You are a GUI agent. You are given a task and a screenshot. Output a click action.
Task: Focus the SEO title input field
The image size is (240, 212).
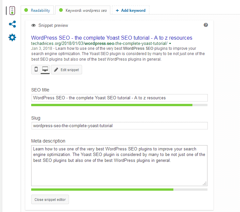pyautogui.click(x=119, y=98)
